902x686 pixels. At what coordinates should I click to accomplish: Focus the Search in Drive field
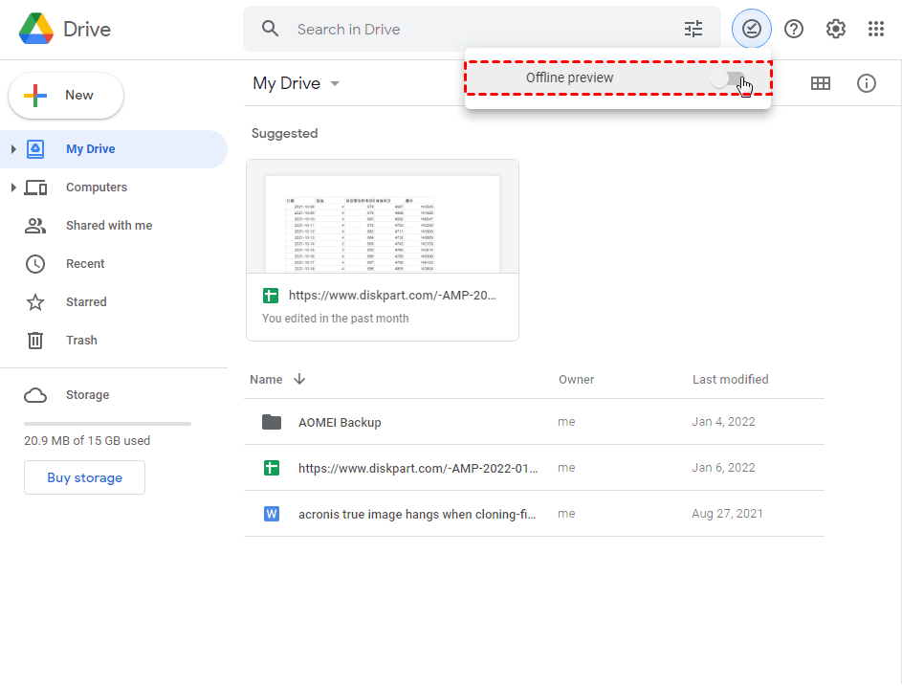point(478,29)
